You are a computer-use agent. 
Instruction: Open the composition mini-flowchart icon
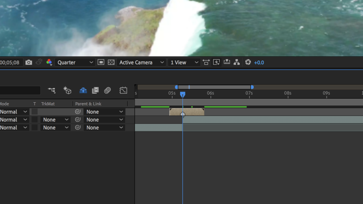click(x=52, y=90)
